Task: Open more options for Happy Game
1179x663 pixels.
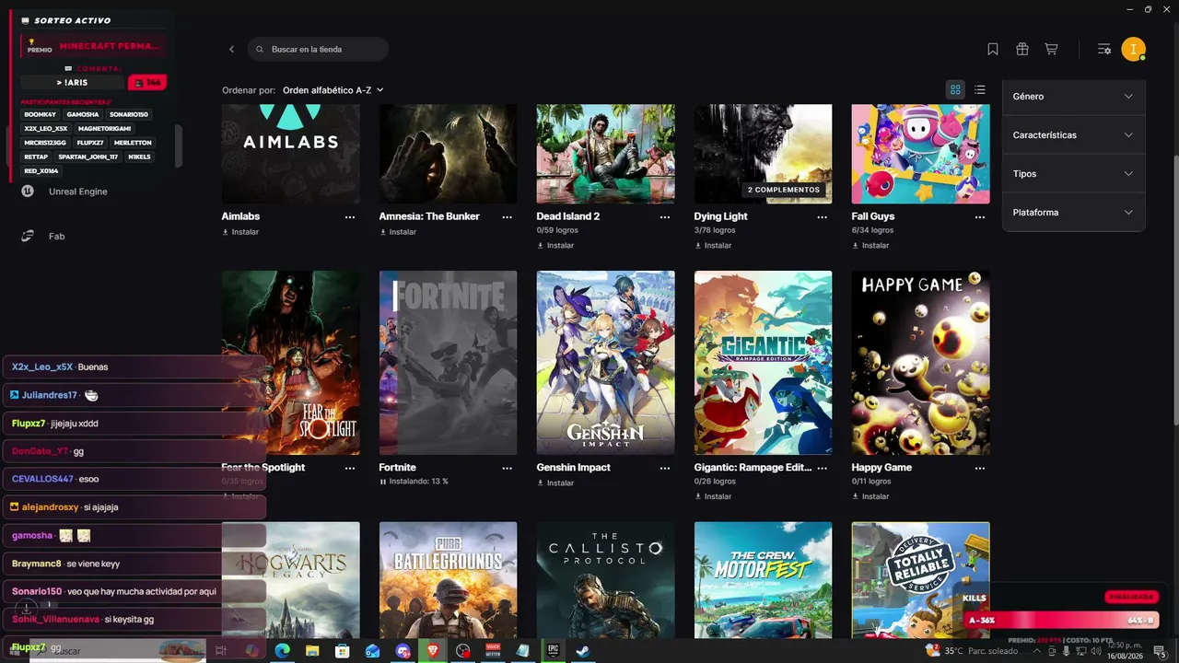Action: (x=980, y=468)
